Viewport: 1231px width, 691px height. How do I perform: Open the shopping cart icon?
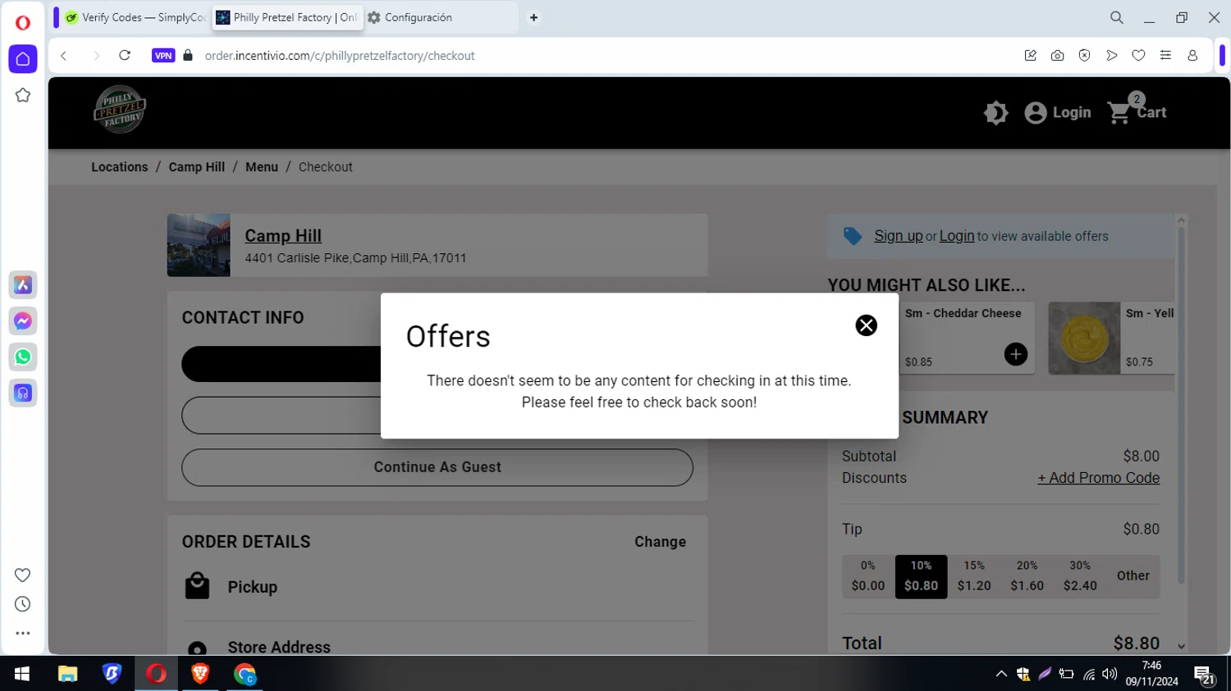click(x=1119, y=113)
